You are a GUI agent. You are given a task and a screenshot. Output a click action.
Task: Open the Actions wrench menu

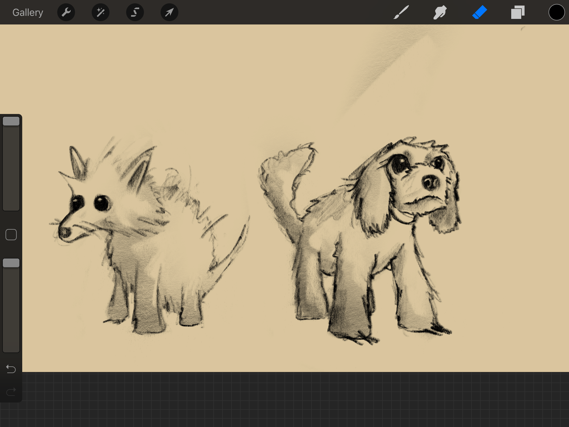(66, 13)
